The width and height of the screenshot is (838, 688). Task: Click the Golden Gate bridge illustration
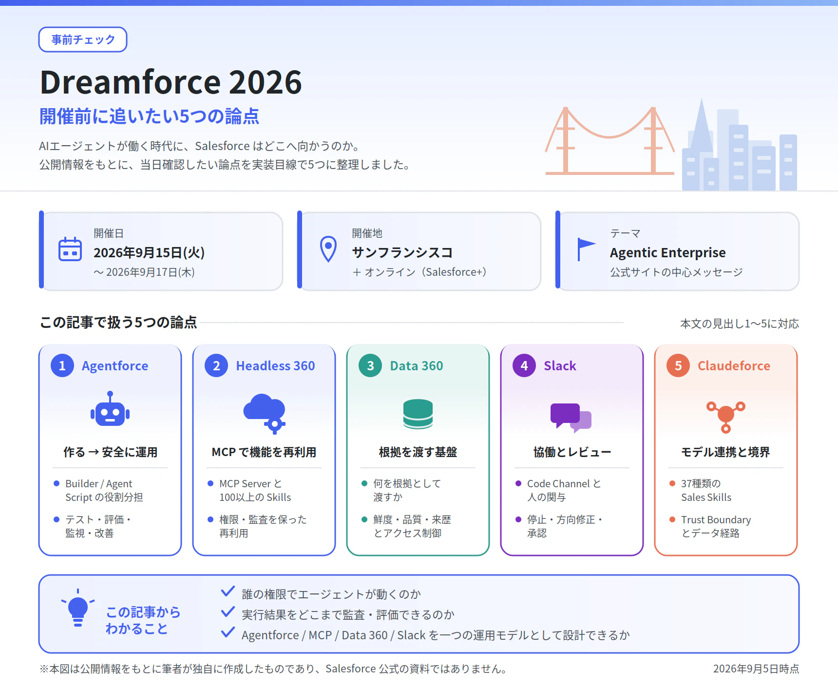tap(609, 141)
